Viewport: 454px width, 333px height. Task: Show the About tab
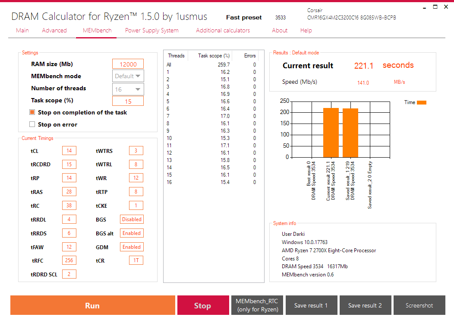pyautogui.click(x=280, y=30)
